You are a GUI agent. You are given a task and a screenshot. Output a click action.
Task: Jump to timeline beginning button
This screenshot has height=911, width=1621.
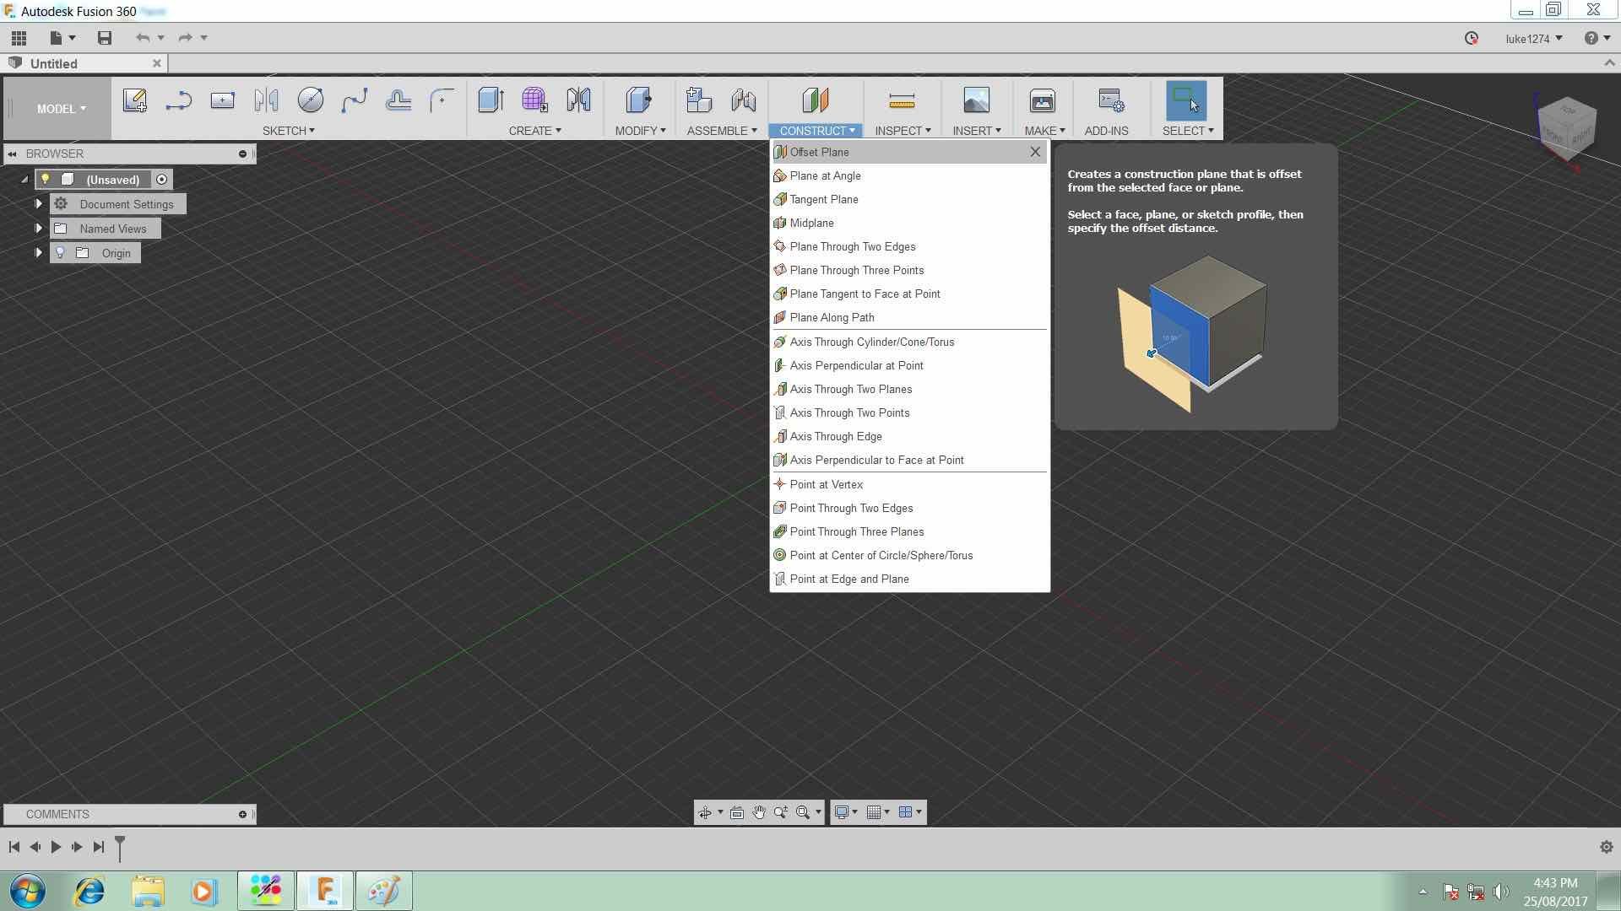[14, 846]
